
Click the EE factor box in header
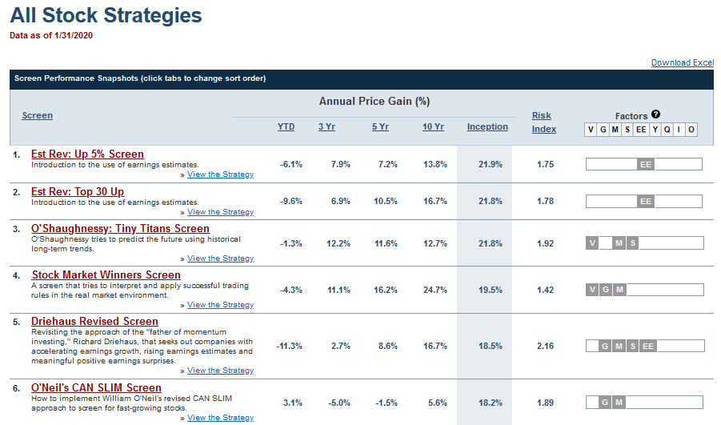(x=641, y=130)
